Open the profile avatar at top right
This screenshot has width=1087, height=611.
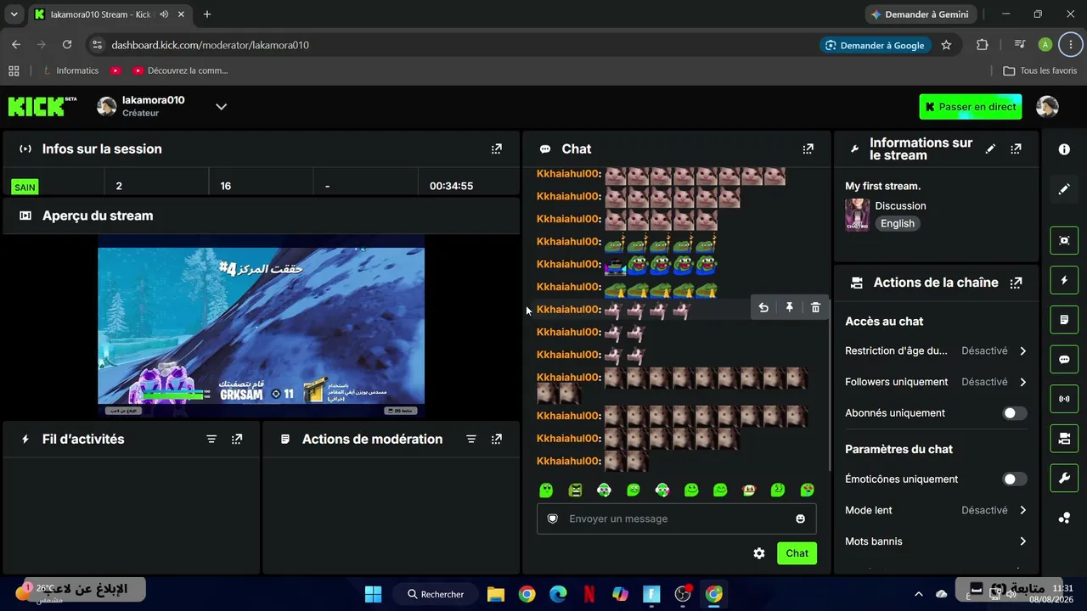(1047, 107)
